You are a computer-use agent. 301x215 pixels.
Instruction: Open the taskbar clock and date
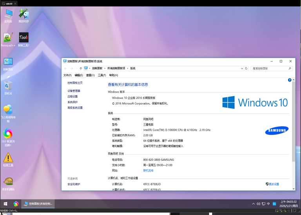coord(288,204)
